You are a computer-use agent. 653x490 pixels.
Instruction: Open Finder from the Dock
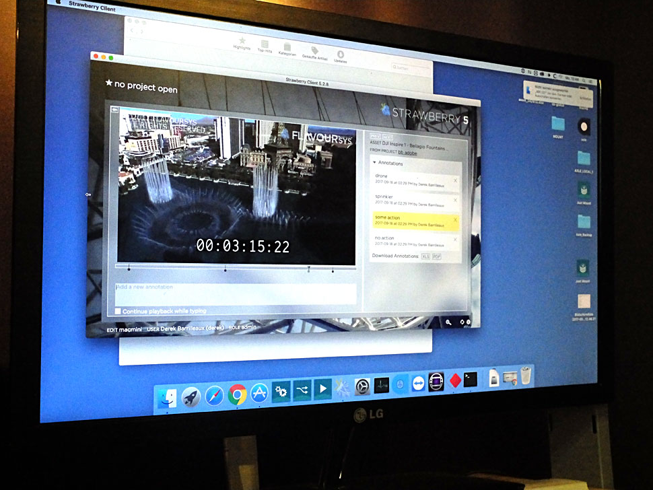[168, 398]
